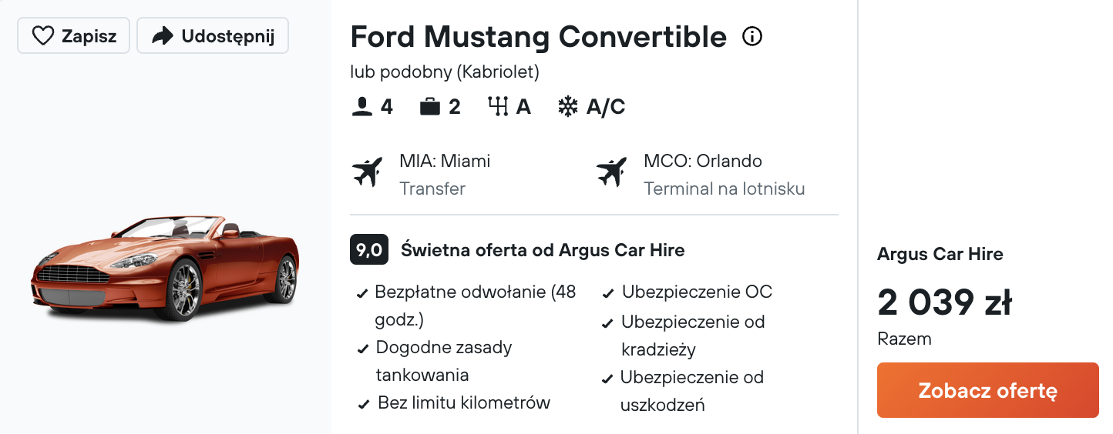Image resolution: width=1113 pixels, height=434 pixels.
Task: Click the share arrow icon
Action: pyautogui.click(x=163, y=35)
